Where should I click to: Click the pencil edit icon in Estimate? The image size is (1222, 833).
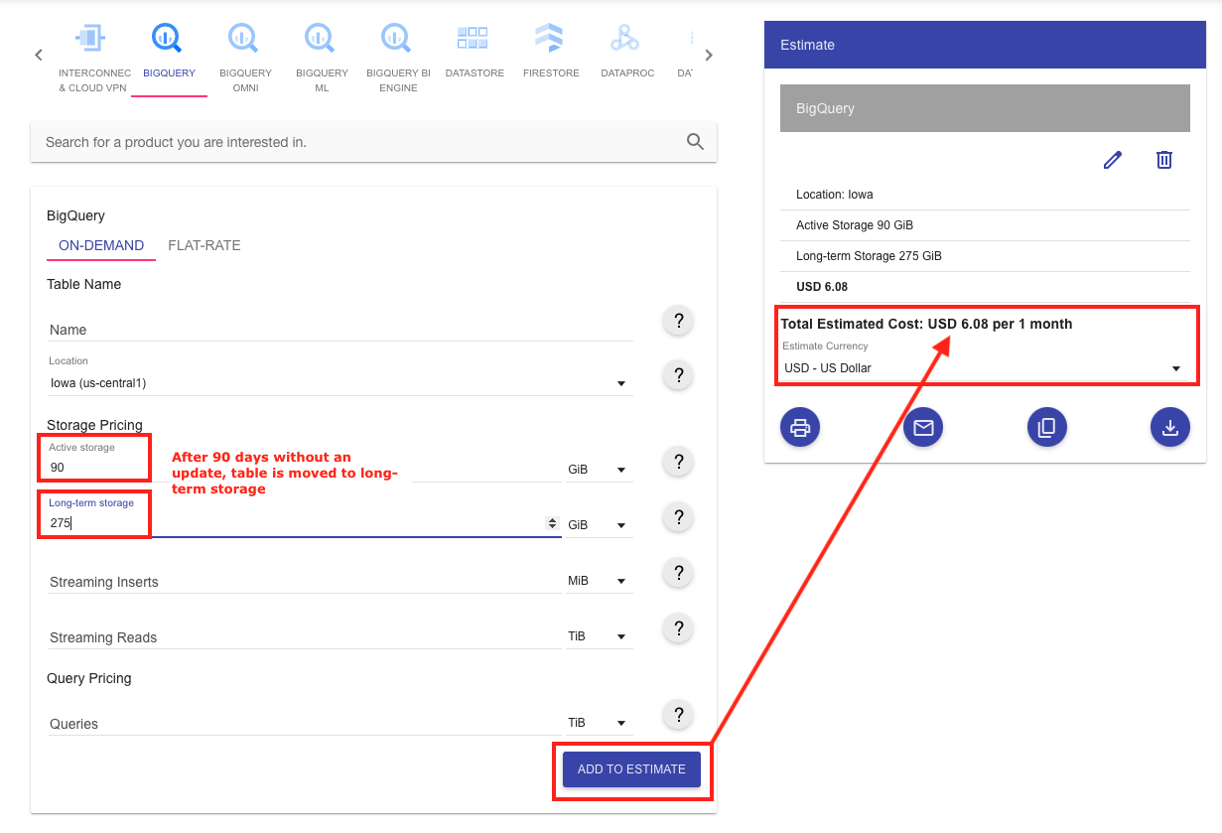pyautogui.click(x=1112, y=160)
